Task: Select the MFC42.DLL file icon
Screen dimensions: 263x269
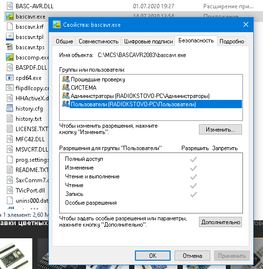Action: point(10,139)
